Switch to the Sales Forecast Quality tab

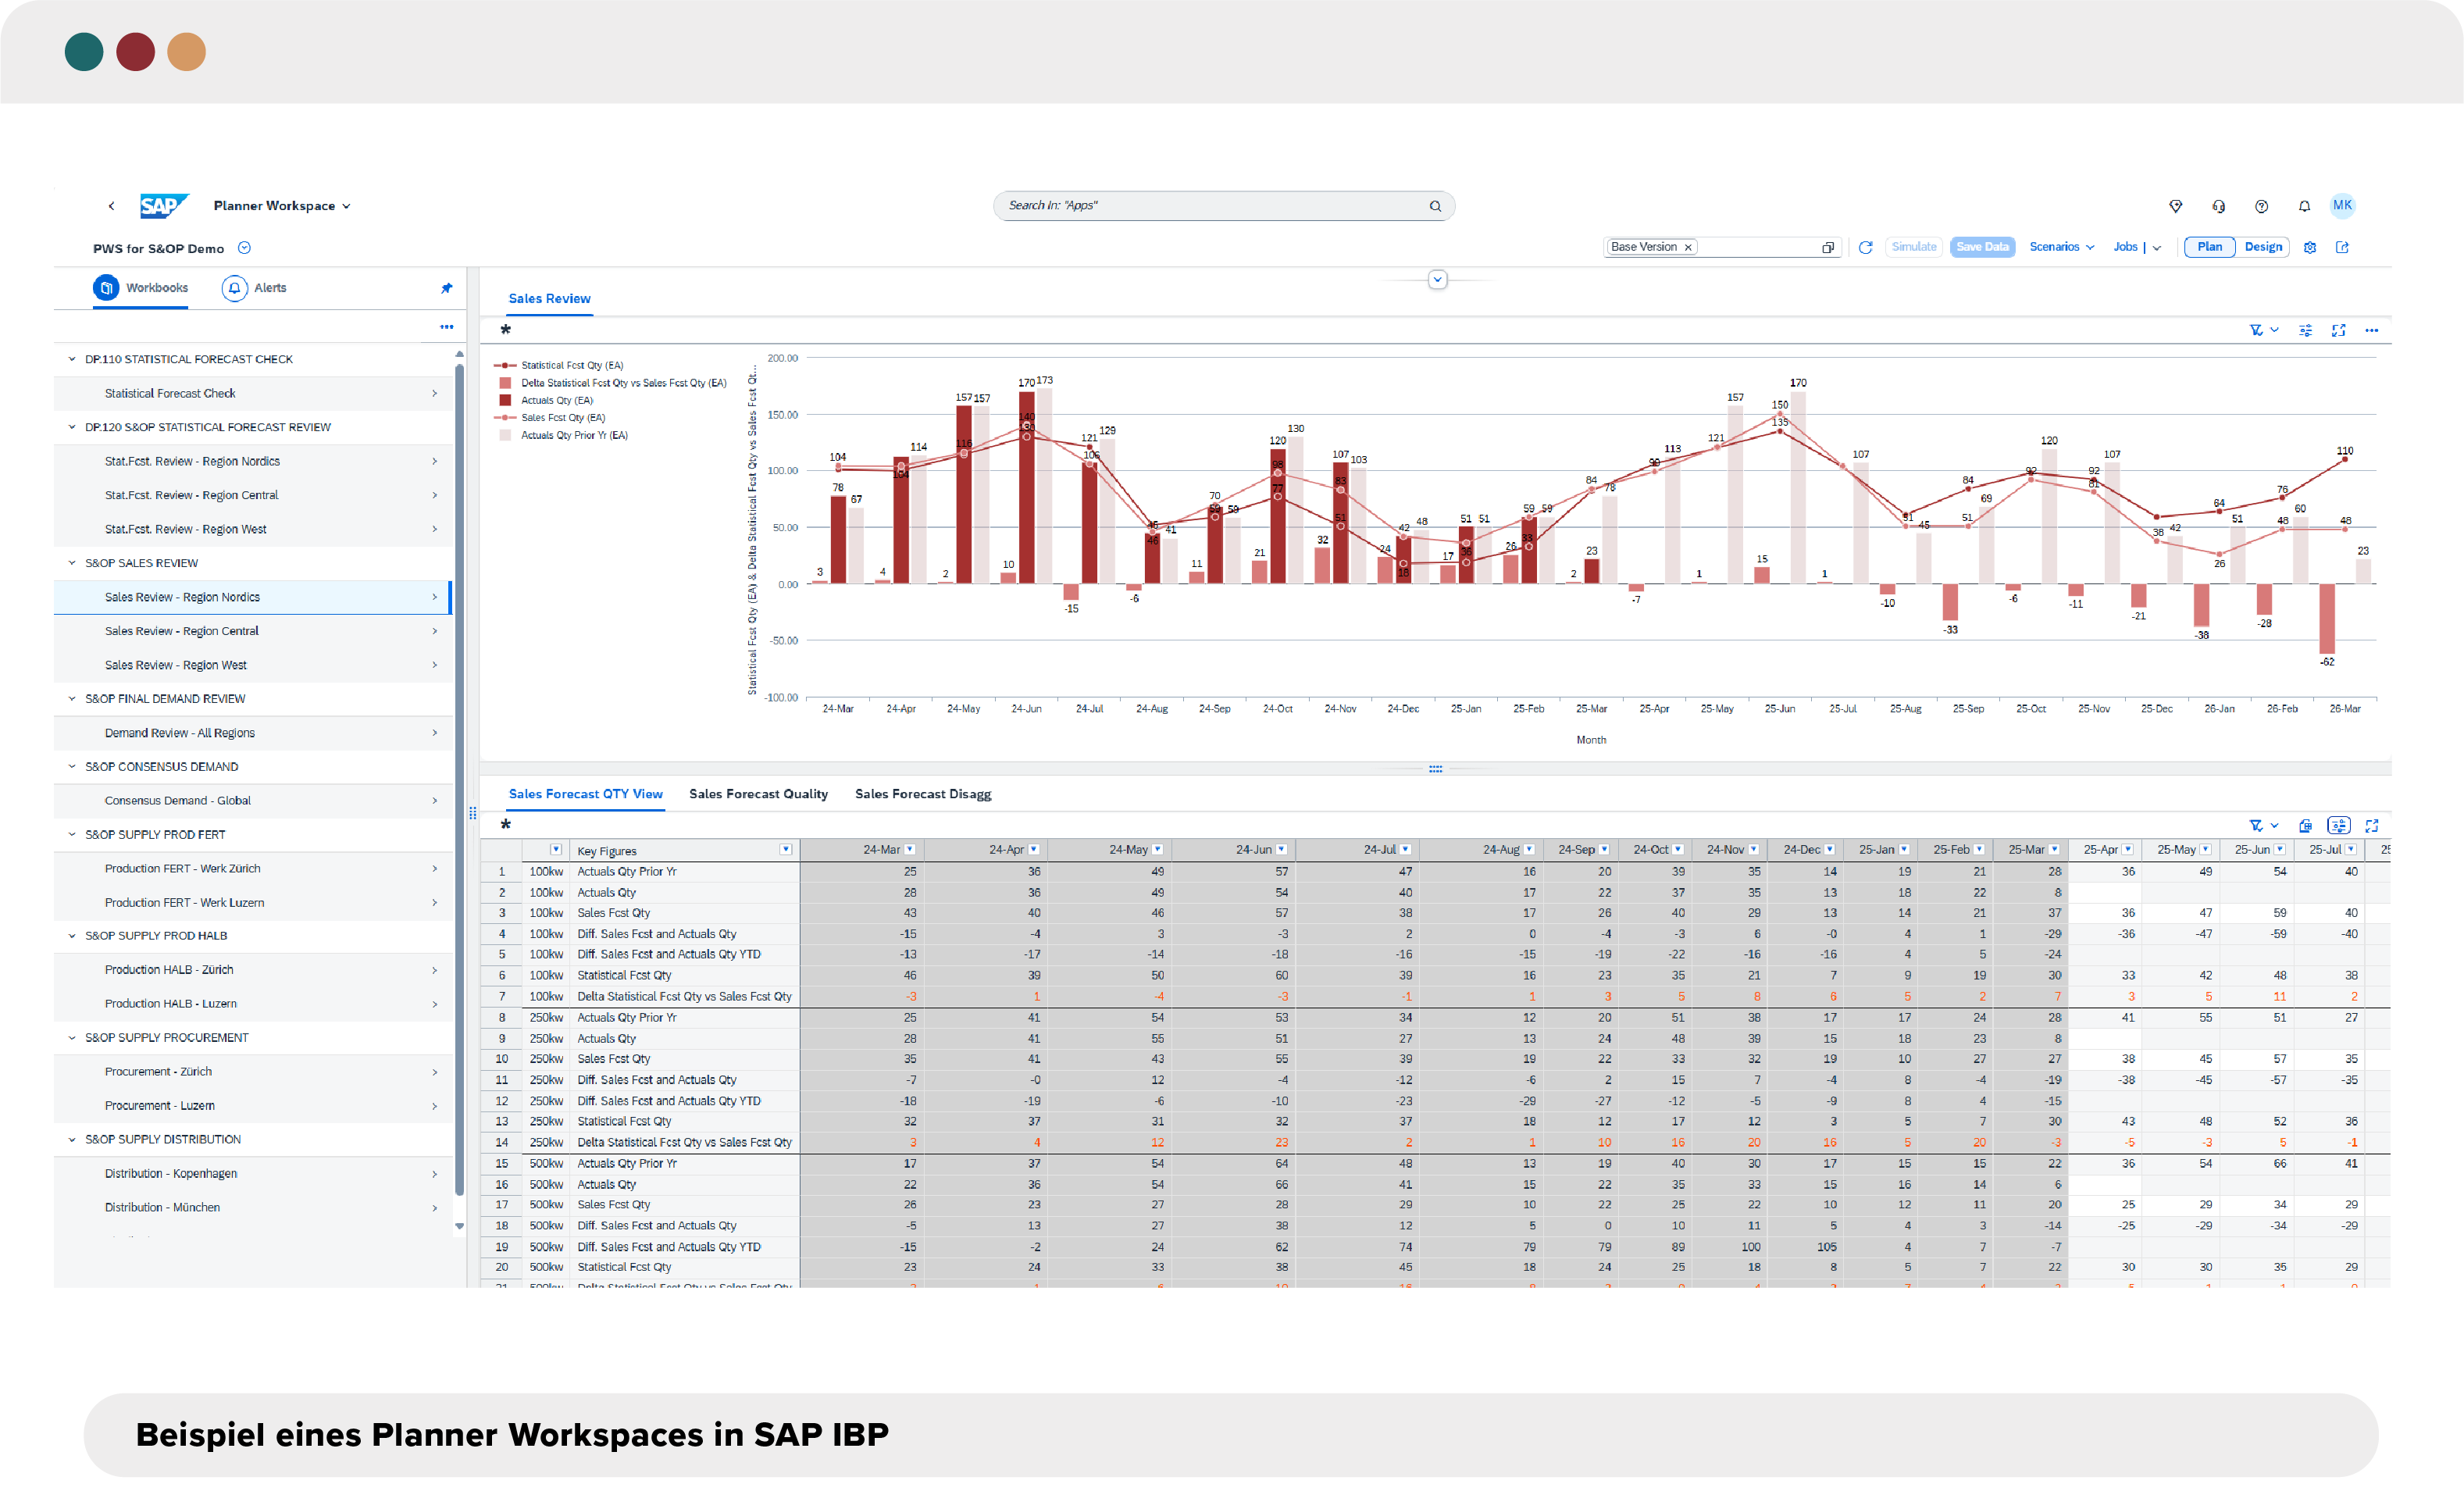[758, 793]
